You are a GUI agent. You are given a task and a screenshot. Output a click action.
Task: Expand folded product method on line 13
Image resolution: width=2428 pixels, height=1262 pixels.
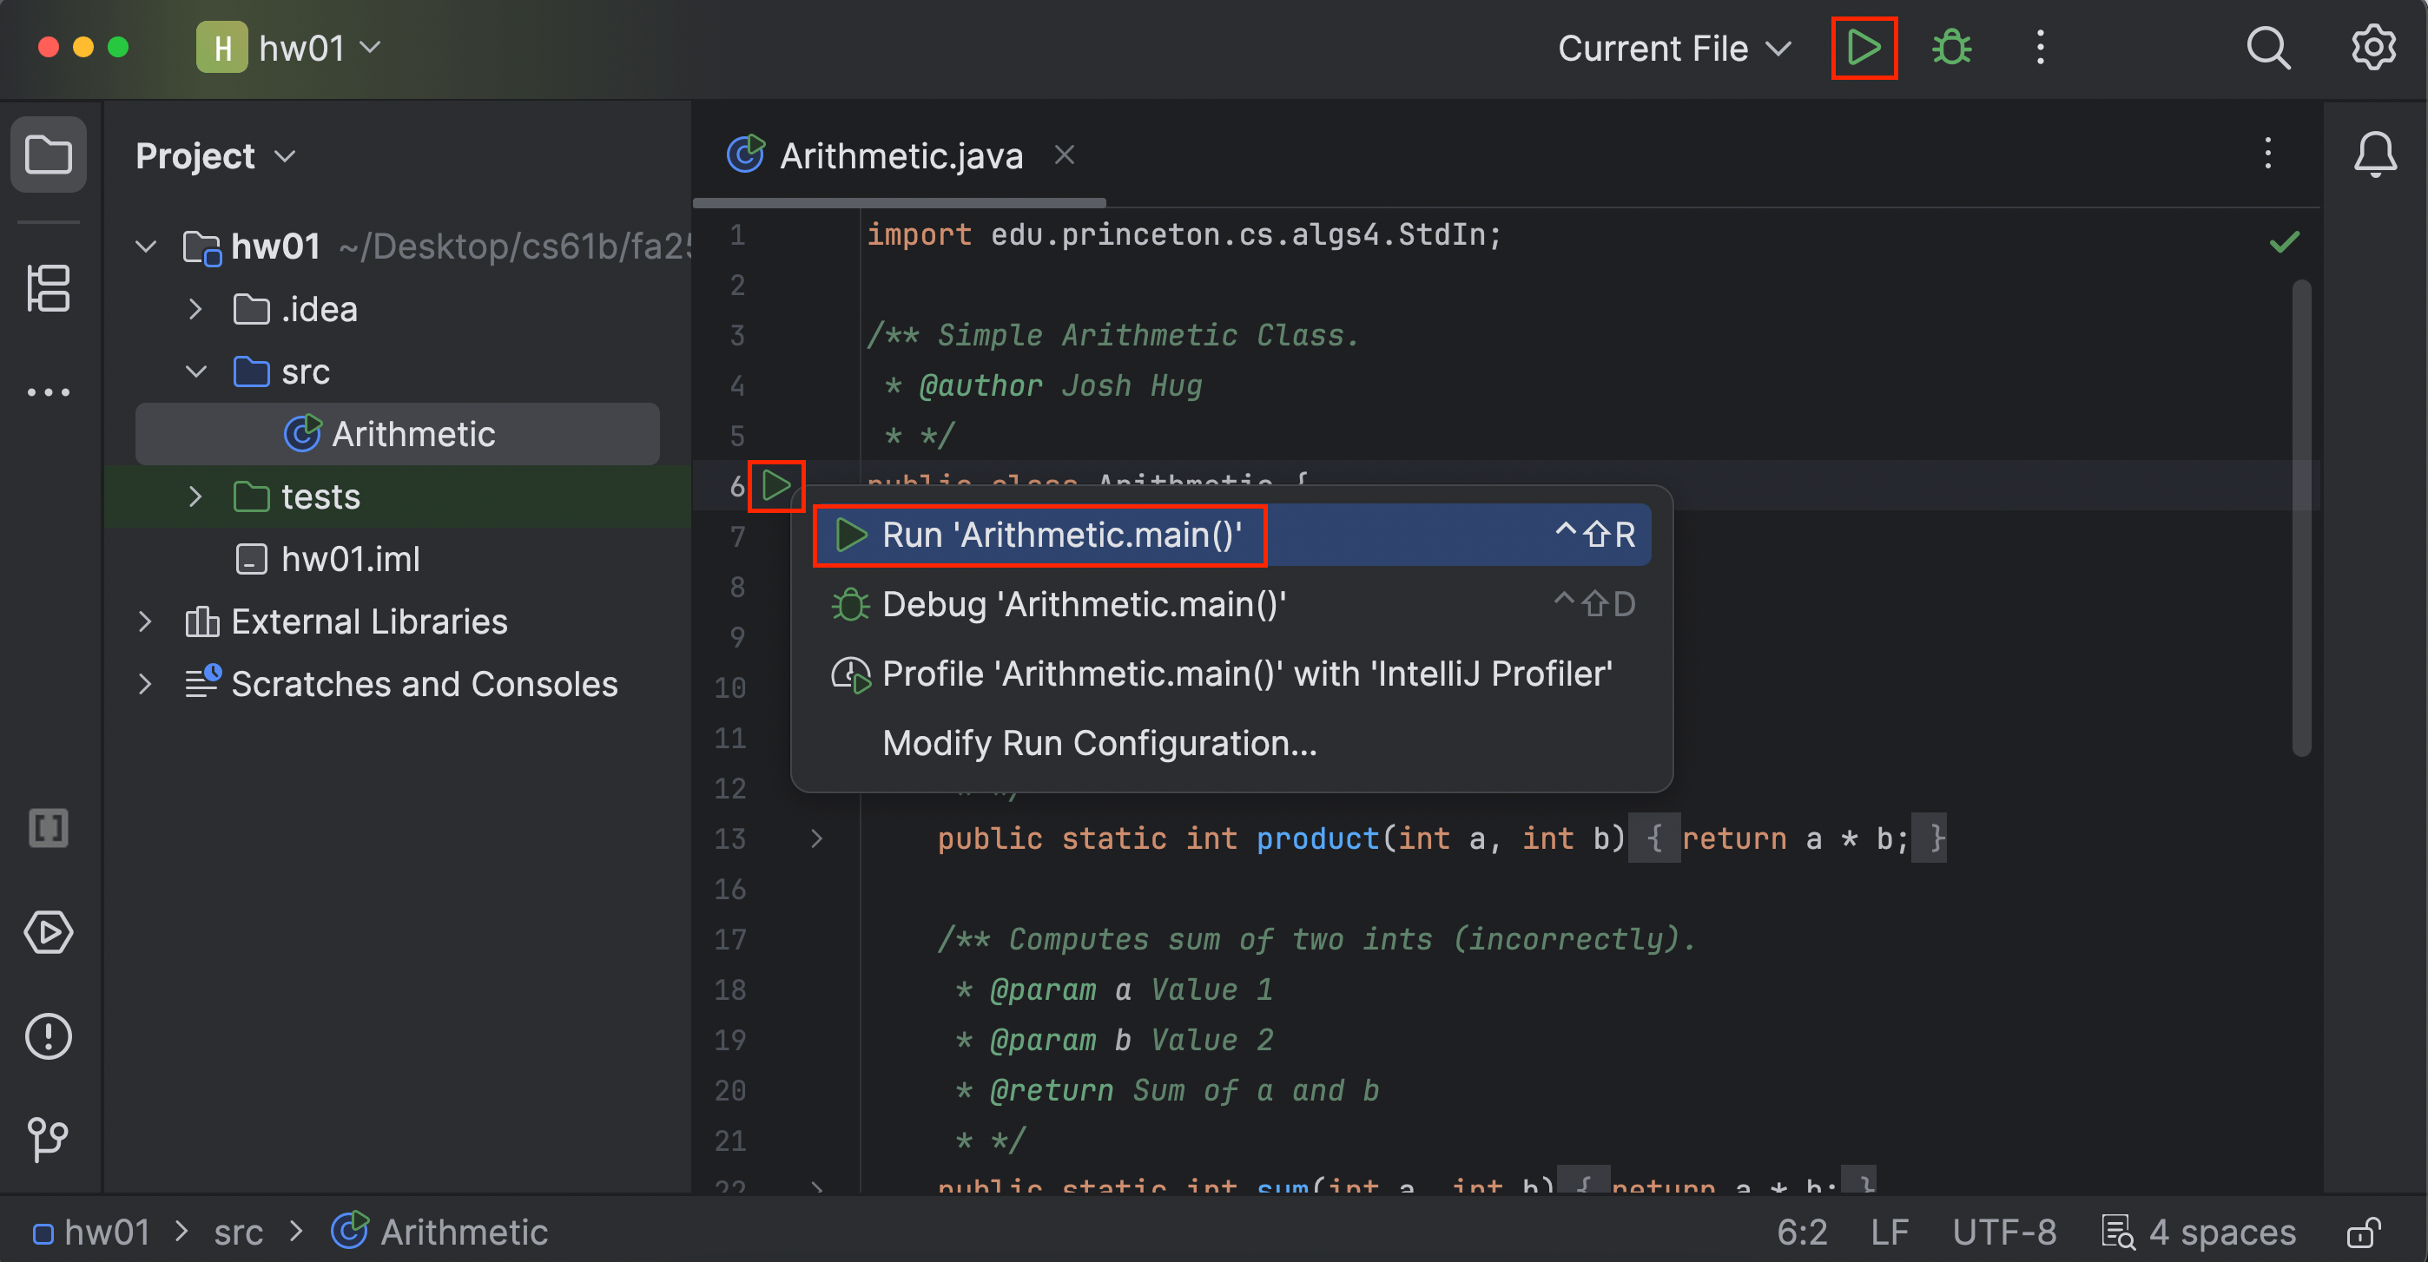coord(816,838)
